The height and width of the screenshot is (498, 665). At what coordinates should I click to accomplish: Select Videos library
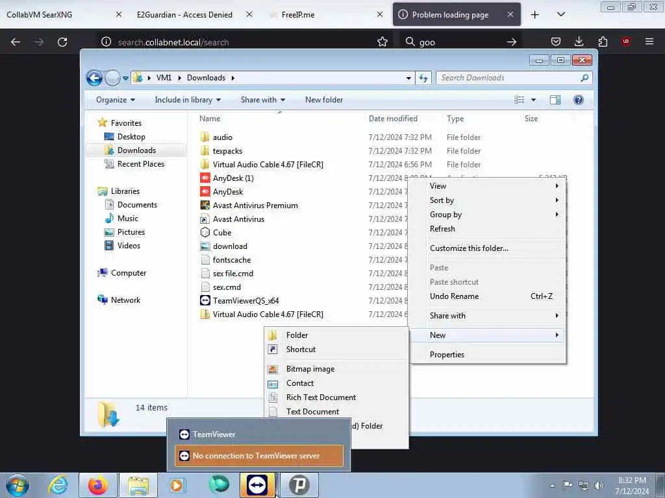click(129, 246)
